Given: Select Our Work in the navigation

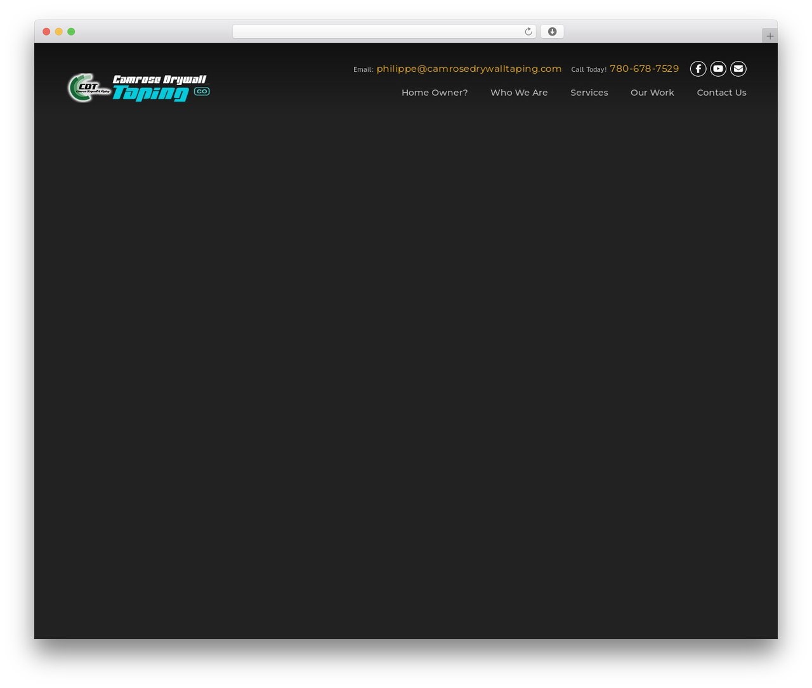Looking at the screenshot, I should 652,93.
